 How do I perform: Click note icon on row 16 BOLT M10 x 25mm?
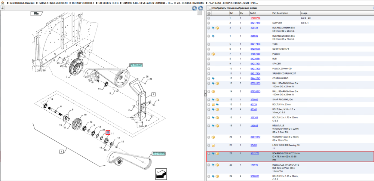click(213, 104)
